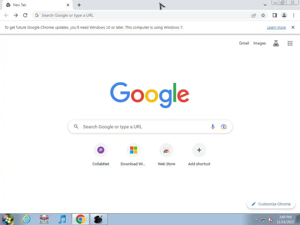Viewport: 300px width, 225px height.
Task: Open the taskbar clock showing 3:49 PM
Action: (285, 219)
